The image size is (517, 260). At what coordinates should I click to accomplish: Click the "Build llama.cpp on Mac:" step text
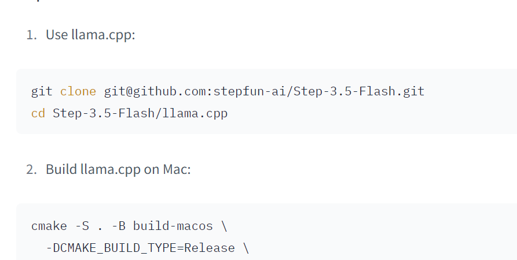tap(118, 170)
